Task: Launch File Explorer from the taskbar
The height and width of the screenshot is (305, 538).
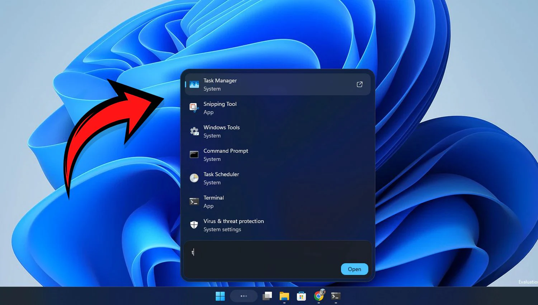Action: 284,296
